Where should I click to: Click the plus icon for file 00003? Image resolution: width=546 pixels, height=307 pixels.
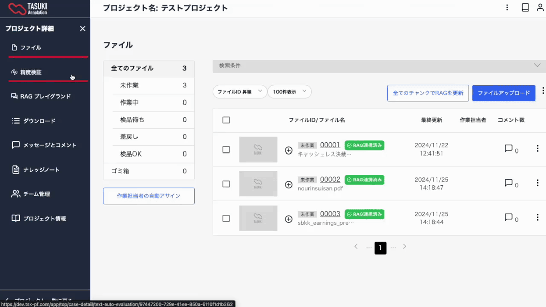pyautogui.click(x=288, y=219)
